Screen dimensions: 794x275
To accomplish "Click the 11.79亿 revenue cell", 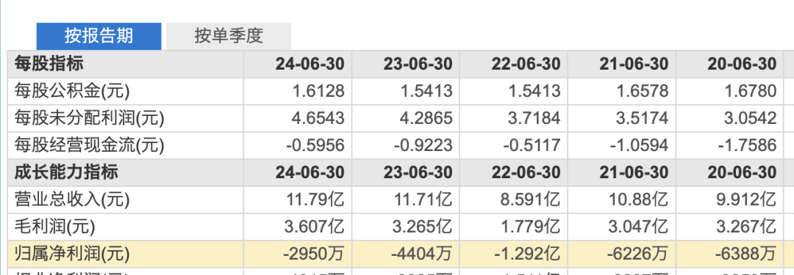I will [x=316, y=199].
